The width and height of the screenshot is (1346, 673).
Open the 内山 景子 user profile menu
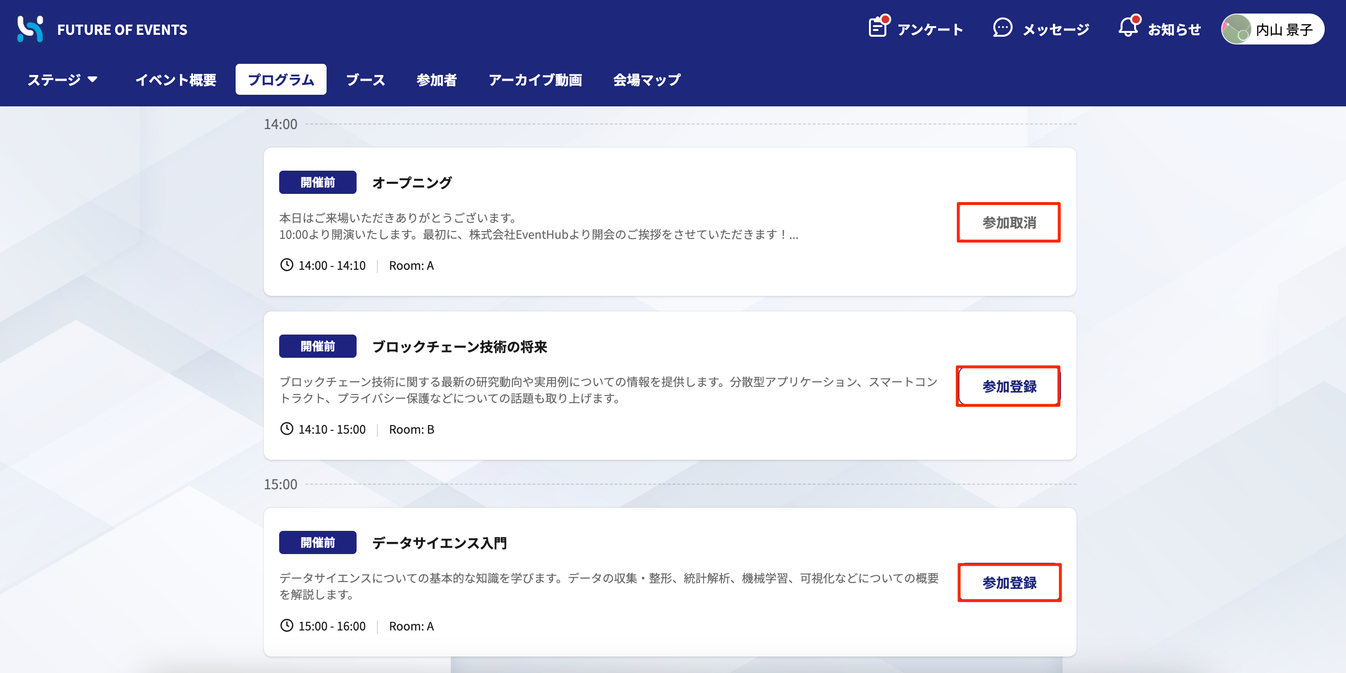pos(1272,29)
